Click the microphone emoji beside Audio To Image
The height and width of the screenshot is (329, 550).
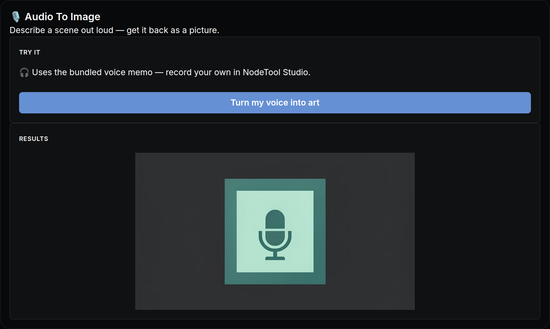pos(16,17)
